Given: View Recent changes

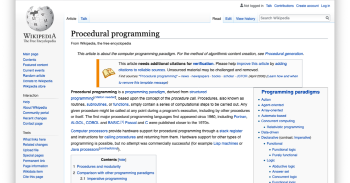Looking at the screenshot, I should point(35,118).
